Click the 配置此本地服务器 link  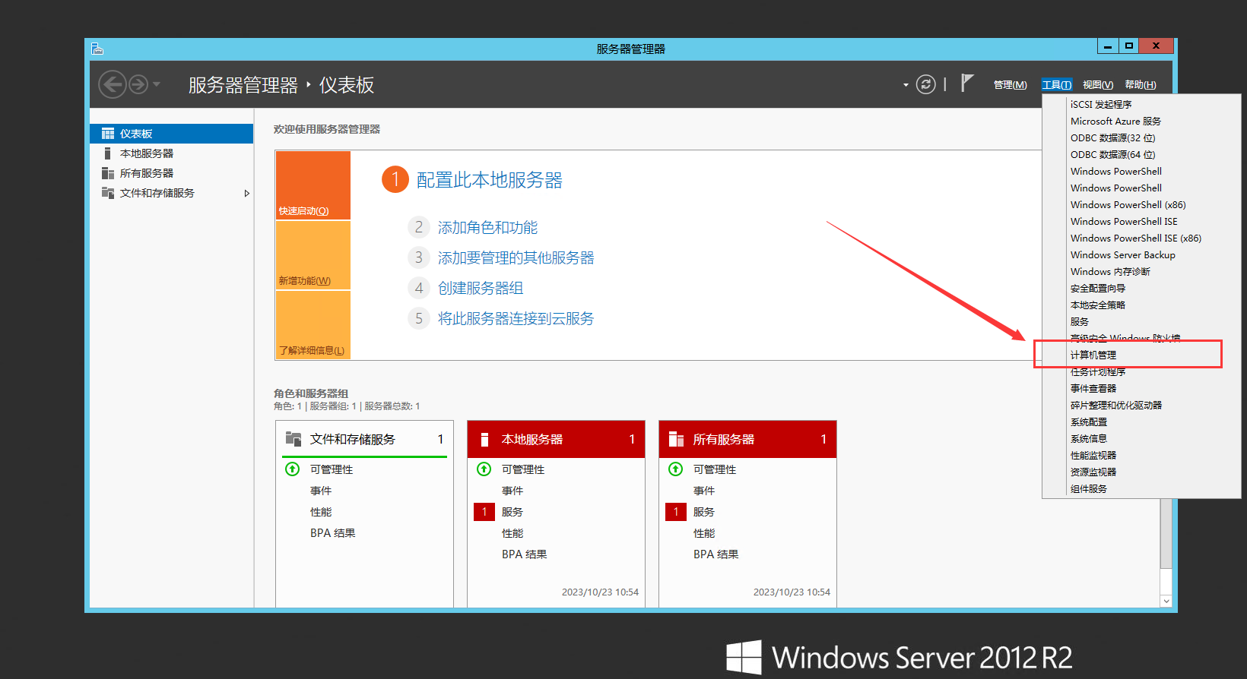(x=490, y=180)
